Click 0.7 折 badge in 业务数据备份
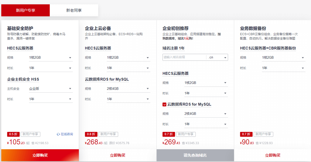This screenshot has width=311, height=162. click(246, 134)
